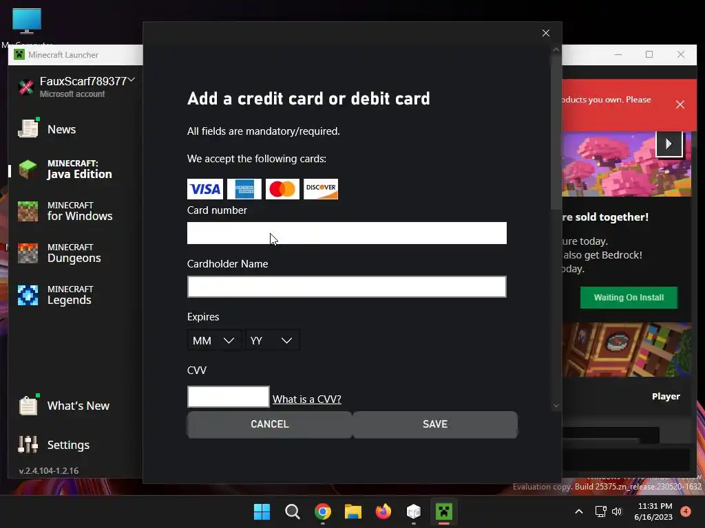Viewport: 705px width, 528px height.
Task: Open Google Chrome from taskbar
Action: pyautogui.click(x=323, y=511)
